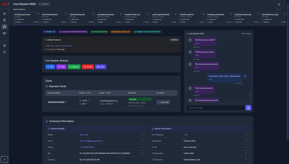Close the first active session card
This screenshot has height=164, width=289.
[x=38, y=14]
